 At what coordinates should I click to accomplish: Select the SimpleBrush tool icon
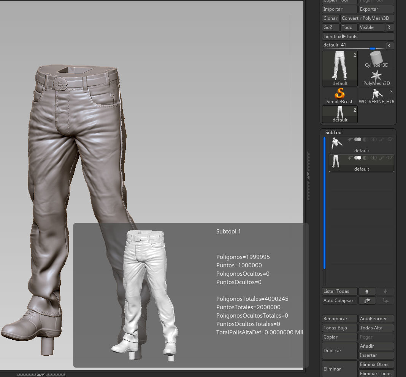point(340,96)
